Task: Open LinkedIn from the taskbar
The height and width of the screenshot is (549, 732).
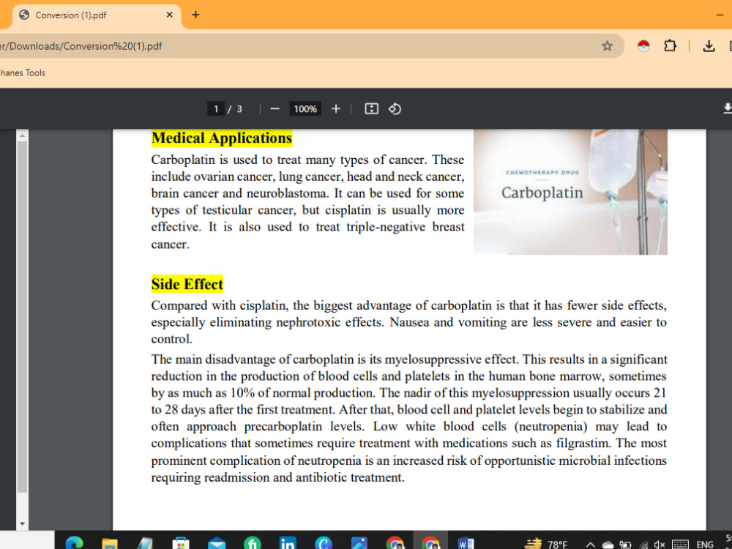Action: (x=288, y=543)
